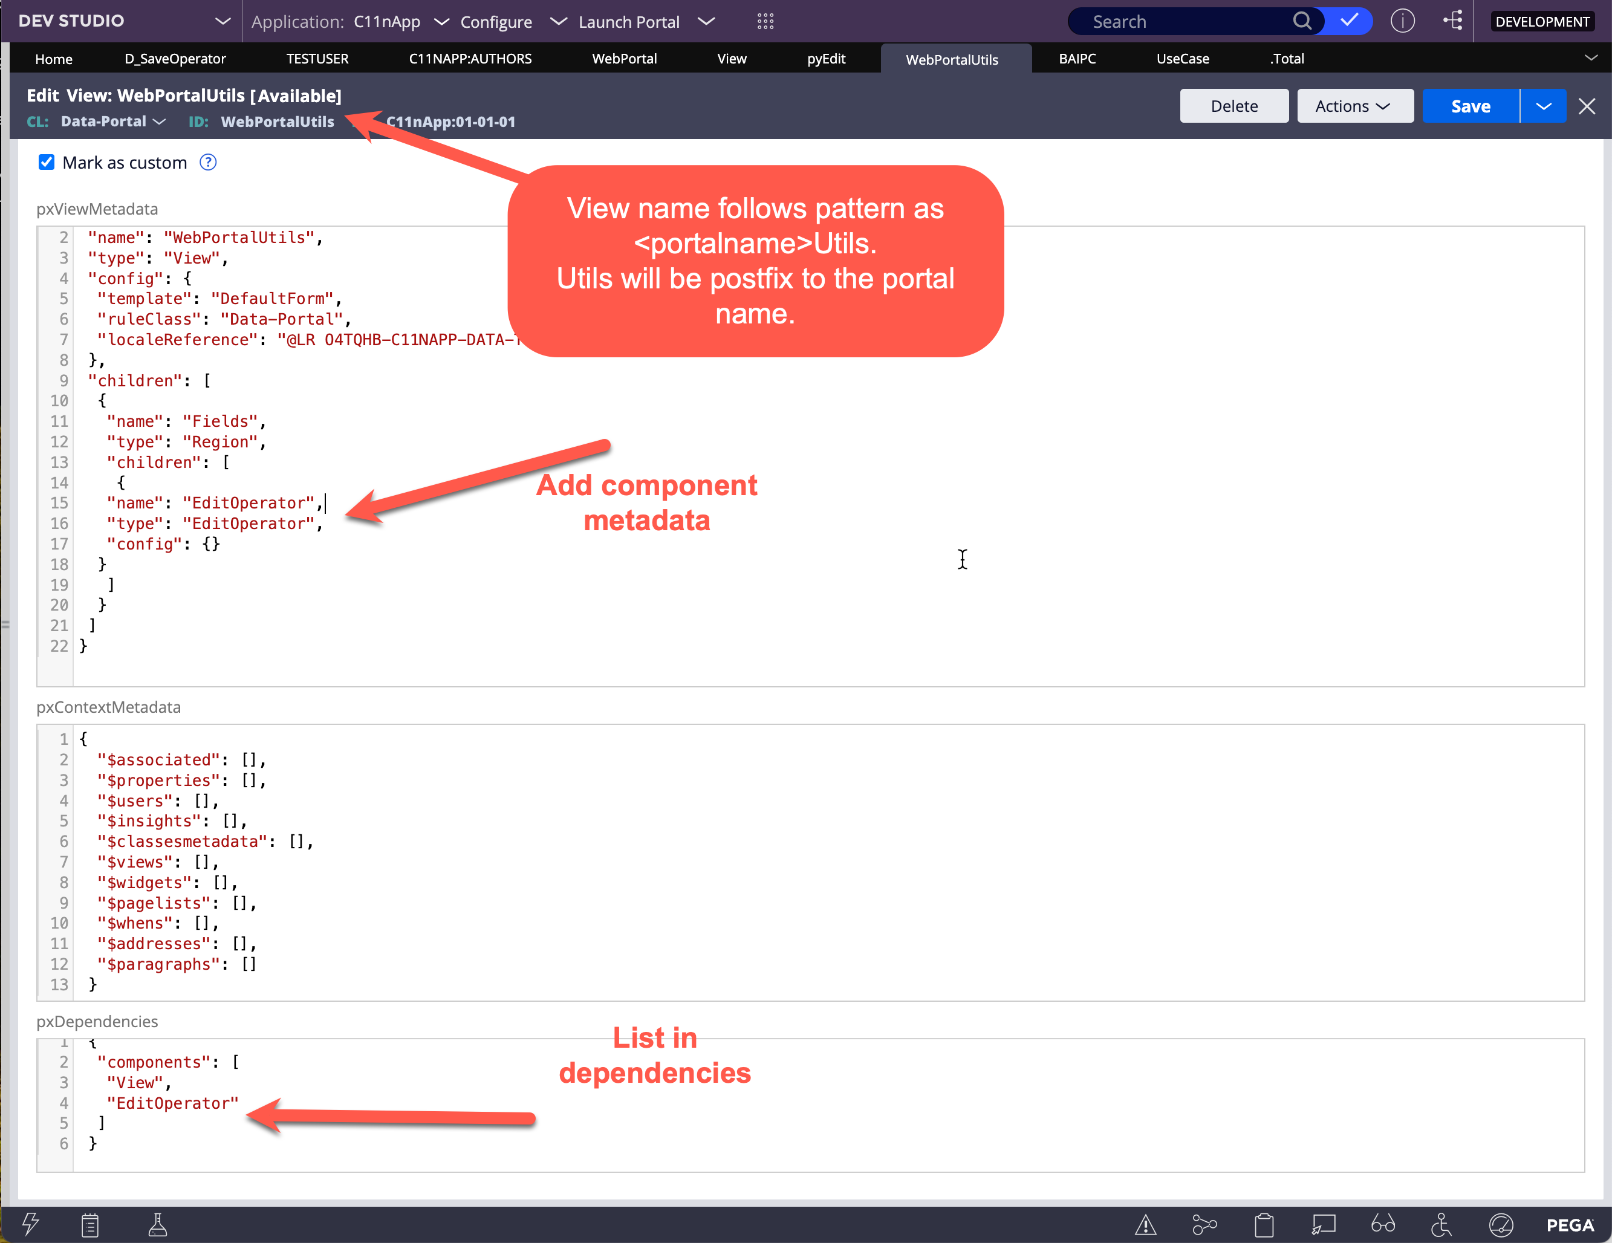Screen dimensions: 1612x1243
Task: Open the Accessibility icon in footer
Action: 1441,1224
